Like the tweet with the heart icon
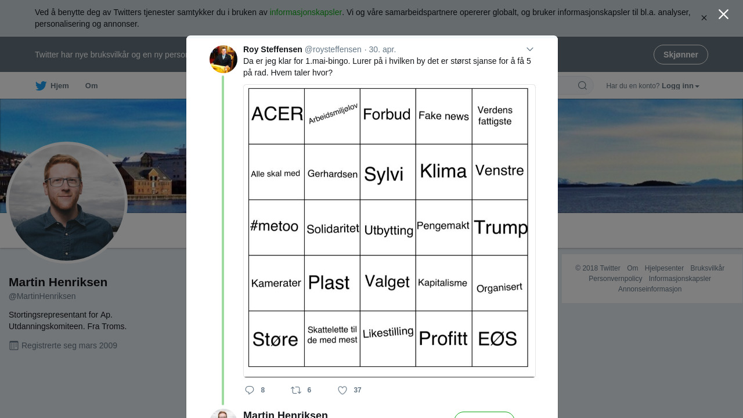Image resolution: width=743 pixels, height=418 pixels. pyautogui.click(x=342, y=390)
